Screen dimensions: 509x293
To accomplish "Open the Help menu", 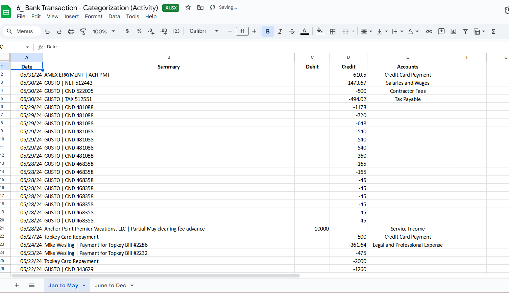I will pyautogui.click(x=151, y=16).
